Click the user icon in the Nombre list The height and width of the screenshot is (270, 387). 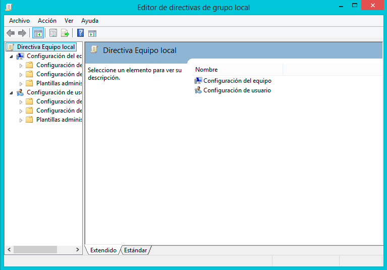coord(198,90)
